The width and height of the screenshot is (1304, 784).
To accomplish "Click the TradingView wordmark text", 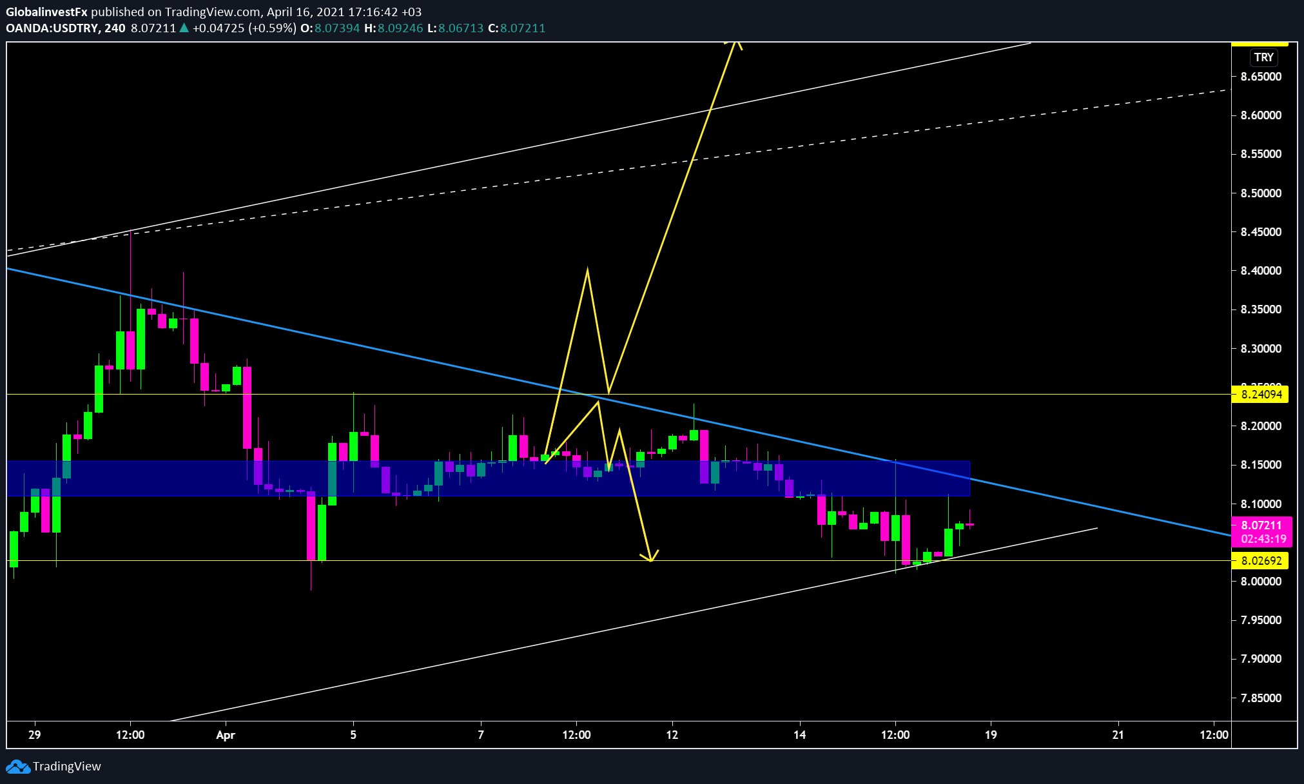I will [x=67, y=767].
